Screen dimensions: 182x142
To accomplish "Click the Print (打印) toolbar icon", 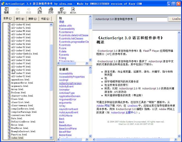I will click(51, 9).
